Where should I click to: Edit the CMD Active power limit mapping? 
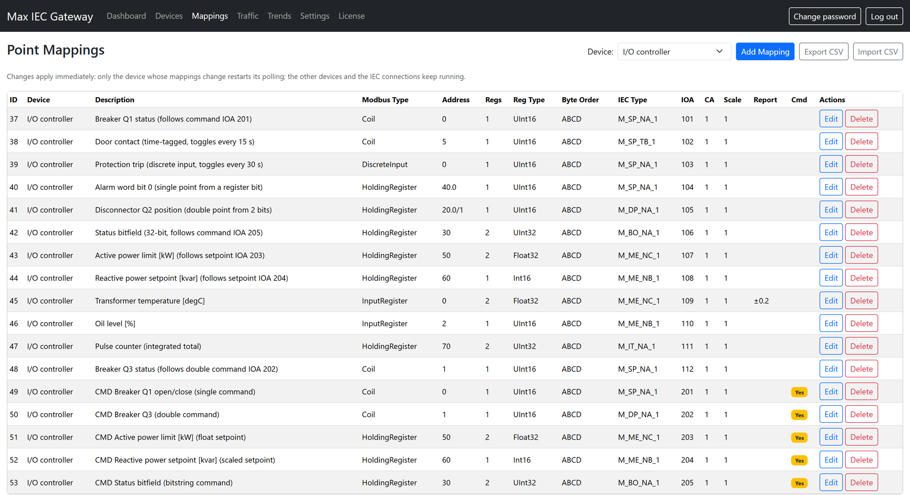(831, 437)
